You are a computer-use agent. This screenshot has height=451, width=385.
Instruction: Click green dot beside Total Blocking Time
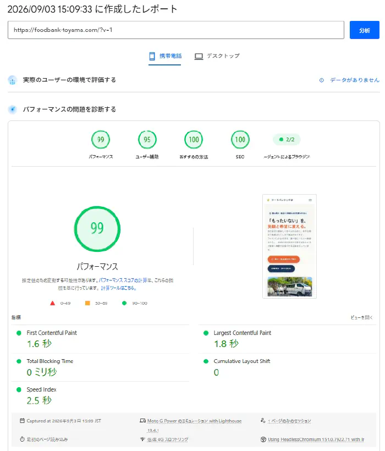pyautogui.click(x=19, y=361)
